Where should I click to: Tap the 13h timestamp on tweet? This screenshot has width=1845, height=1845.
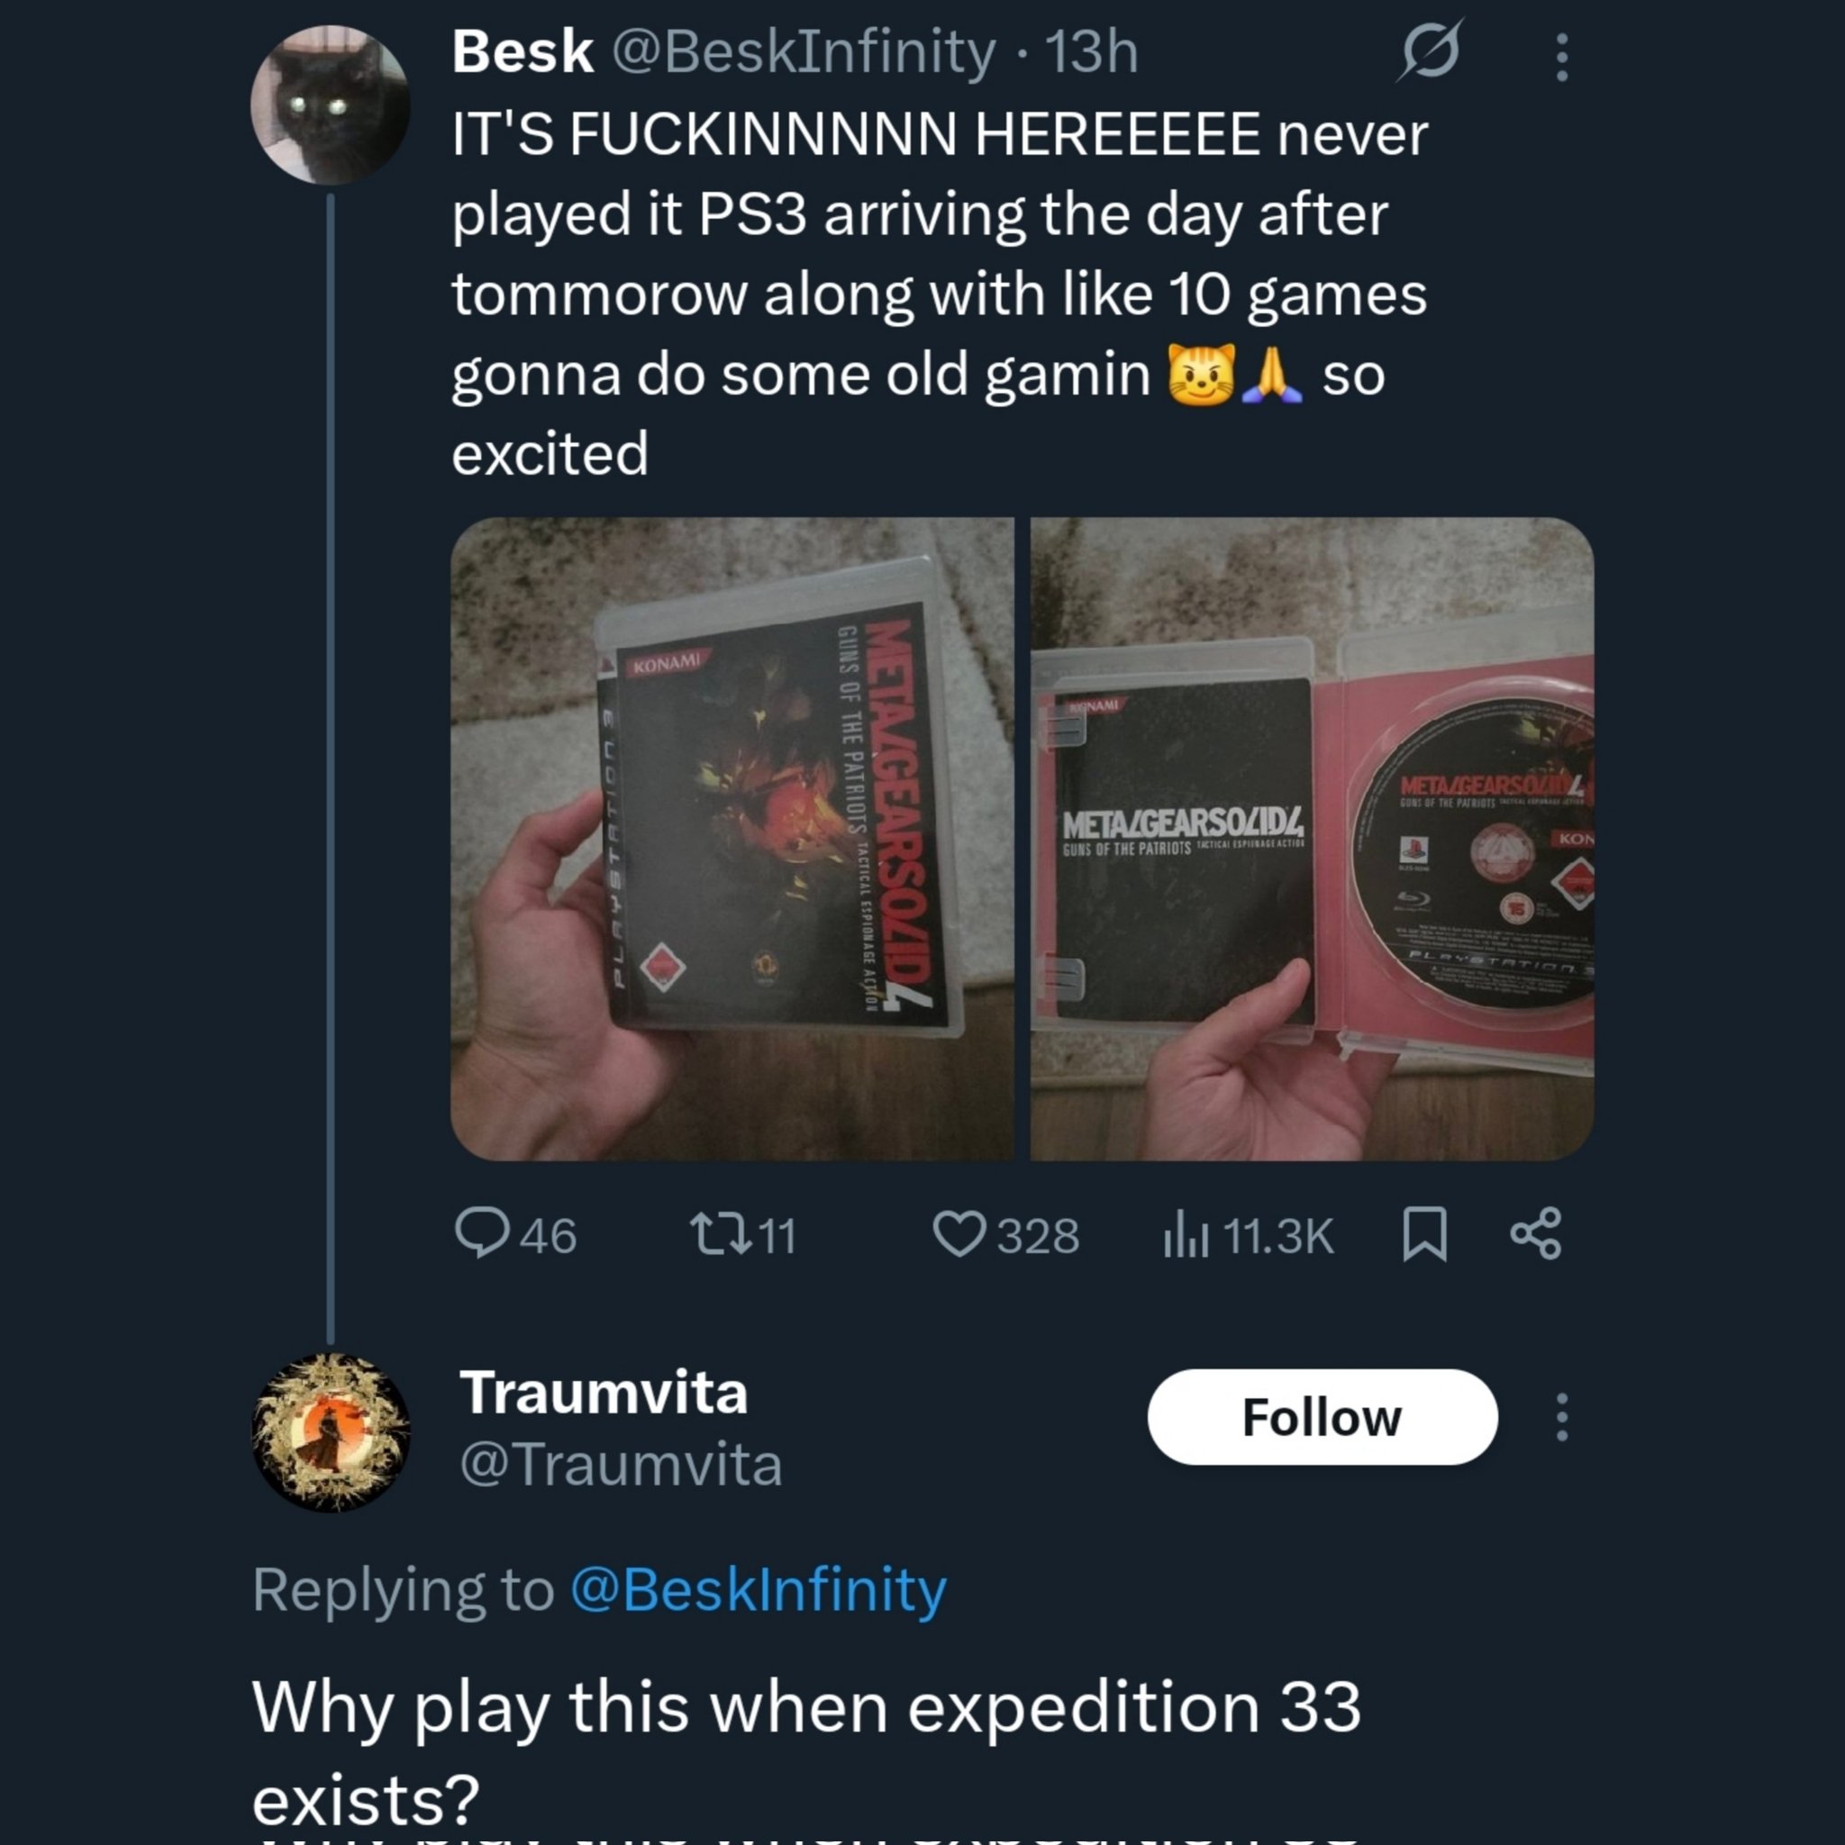pos(1092,51)
